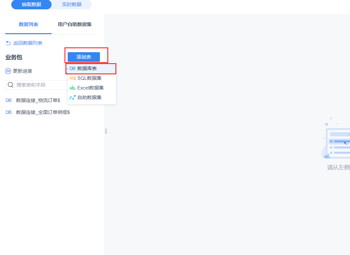
Task: Select the 抽取数据 mode
Action: pyautogui.click(x=31, y=5)
